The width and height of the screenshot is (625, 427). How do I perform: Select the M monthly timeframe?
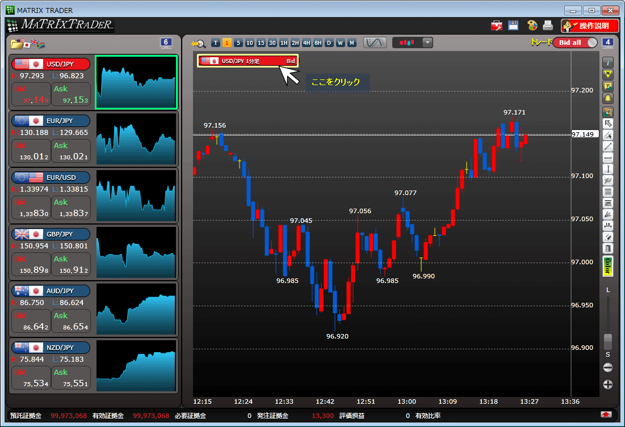[x=351, y=43]
